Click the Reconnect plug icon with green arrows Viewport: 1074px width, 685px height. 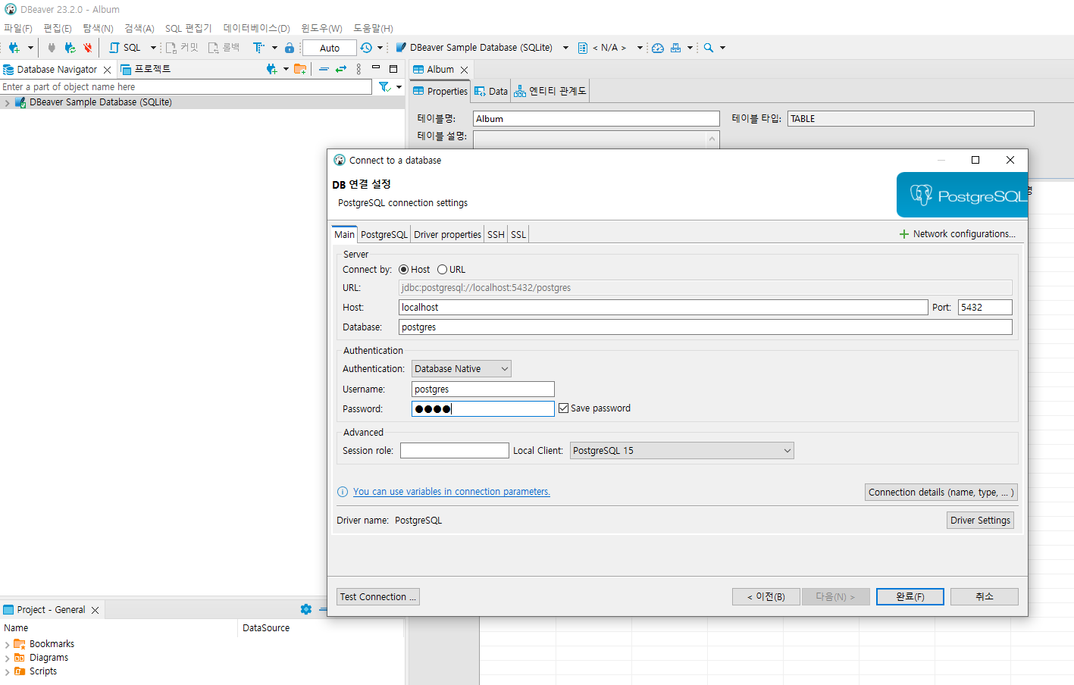[x=70, y=48]
